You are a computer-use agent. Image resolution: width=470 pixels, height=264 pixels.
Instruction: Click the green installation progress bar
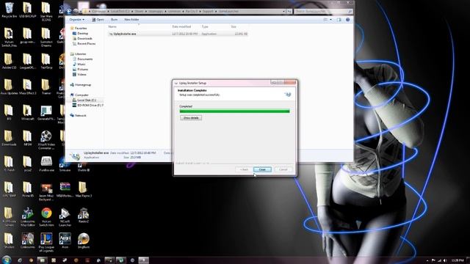point(234,111)
